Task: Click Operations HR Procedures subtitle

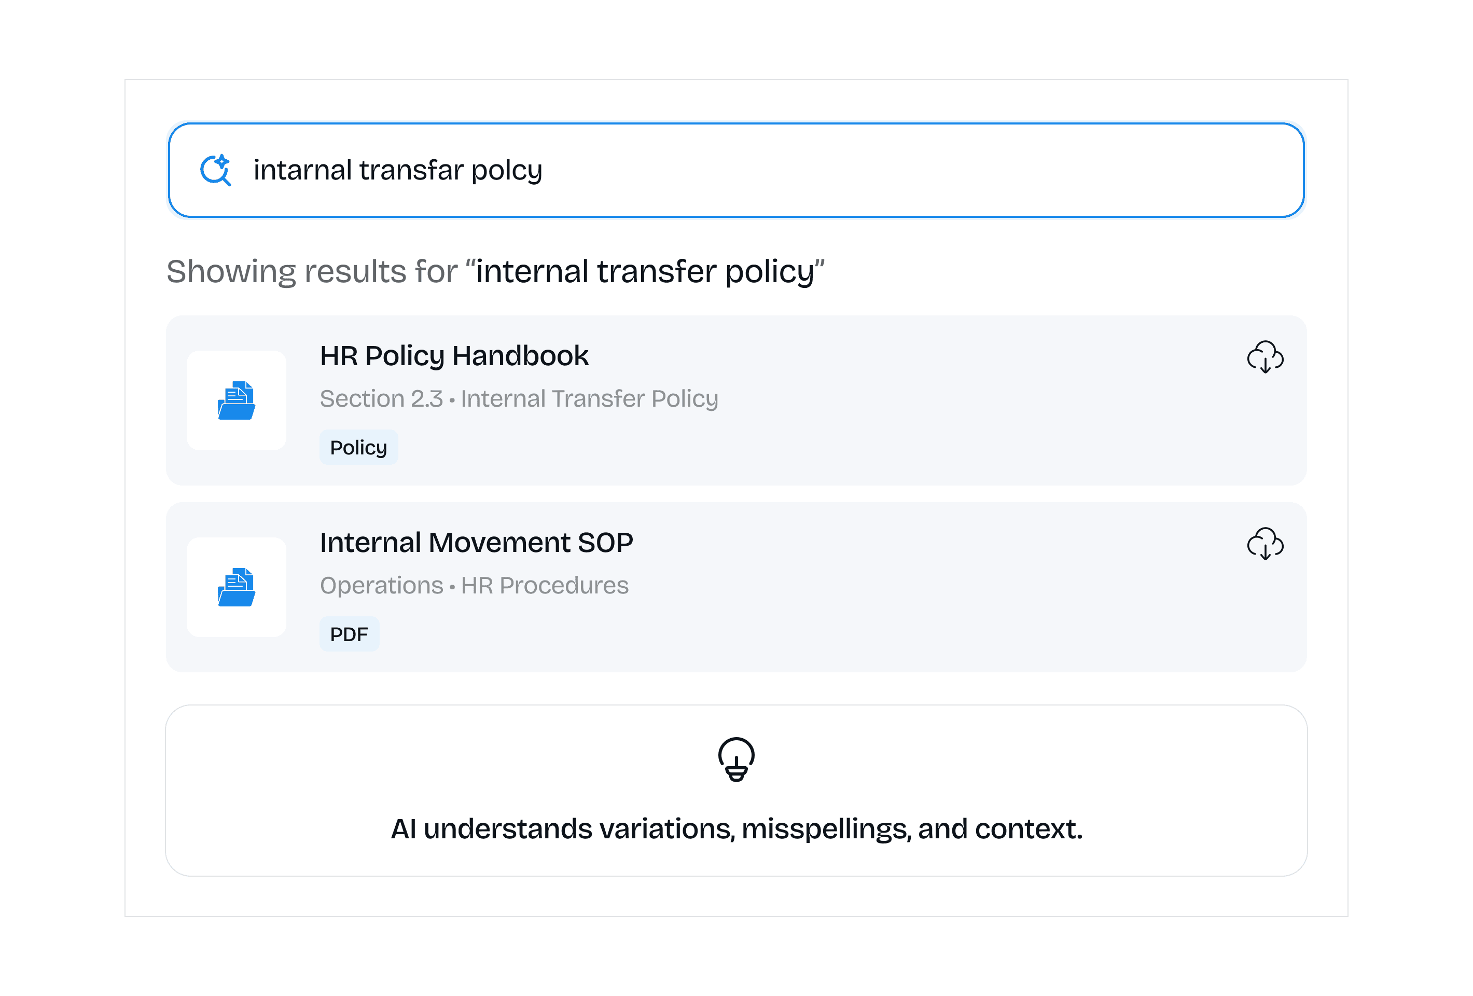Action: click(474, 585)
